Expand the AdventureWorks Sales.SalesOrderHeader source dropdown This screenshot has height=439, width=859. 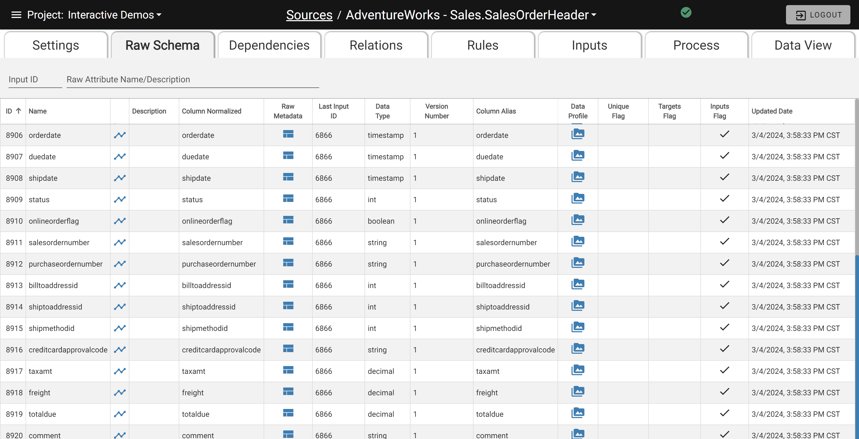click(x=471, y=15)
